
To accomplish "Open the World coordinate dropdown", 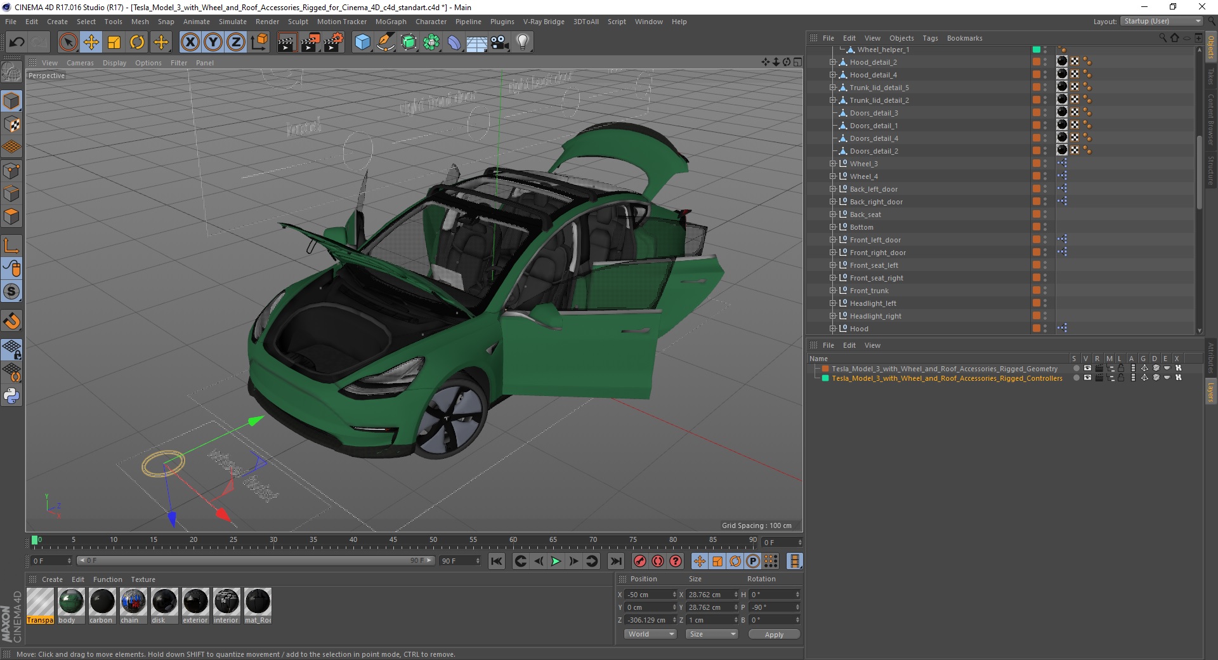I will tap(650, 634).
